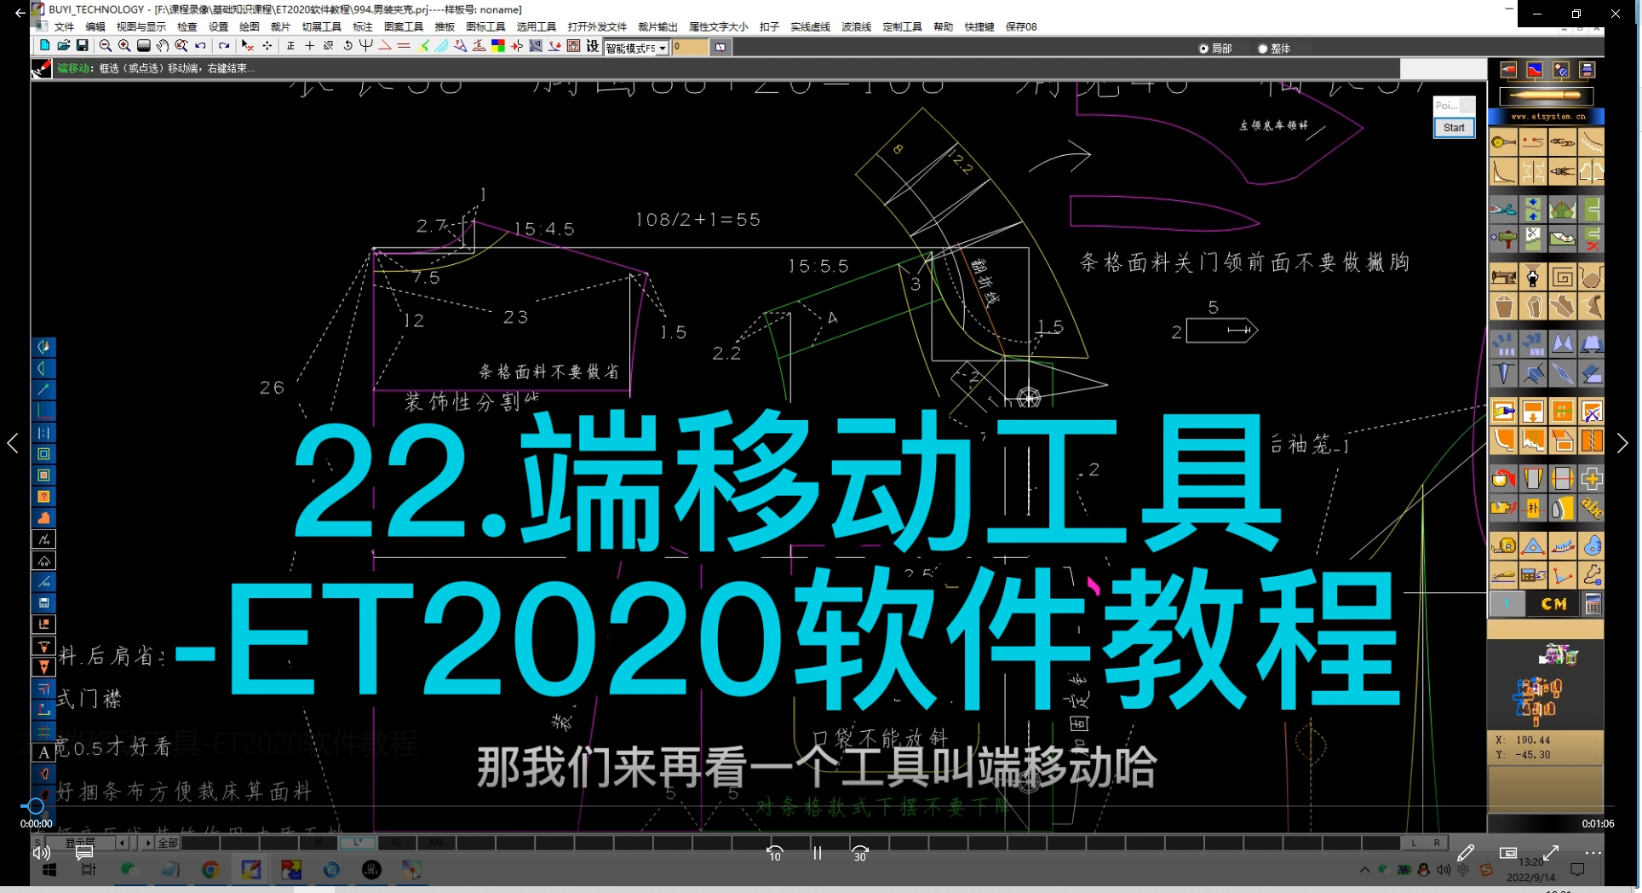Skip back 10 seconds

pos(774,853)
